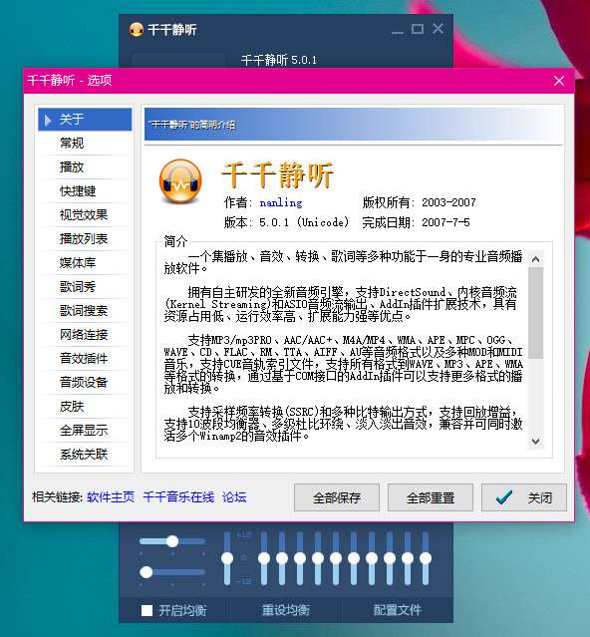The height and width of the screenshot is (637, 590).
Task: Open 系统关联 settings
Action: 85,455
